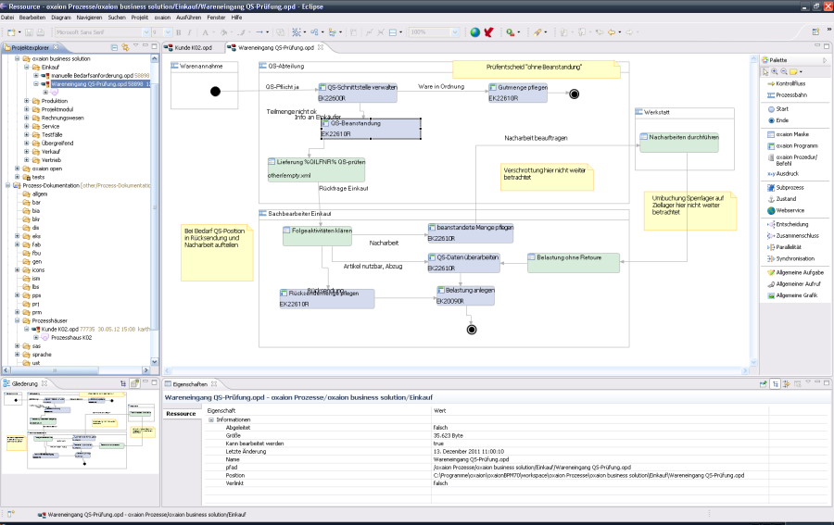Pick the Start node tool in palette
Viewport: 834px width, 525px height.
point(778,109)
